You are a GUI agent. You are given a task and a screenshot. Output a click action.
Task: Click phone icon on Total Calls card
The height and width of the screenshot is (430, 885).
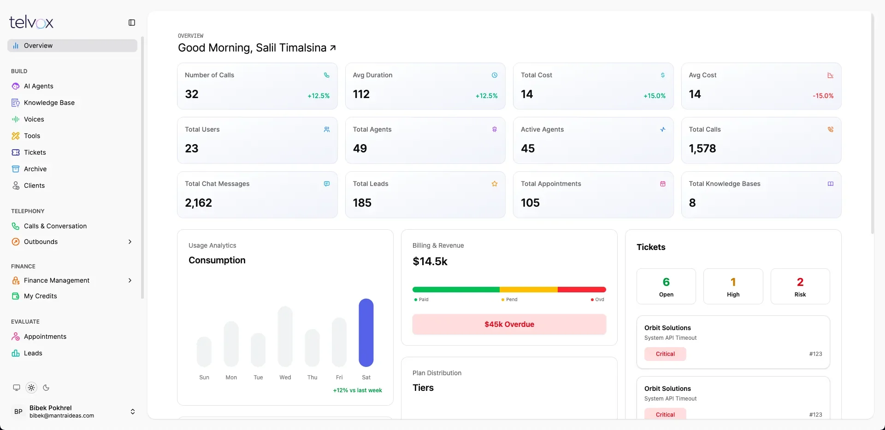point(831,129)
